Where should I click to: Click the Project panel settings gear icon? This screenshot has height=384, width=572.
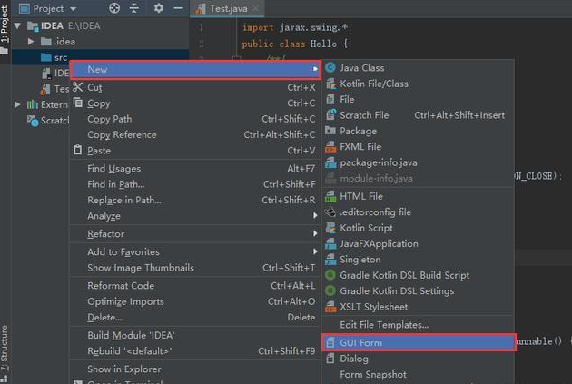pyautogui.click(x=158, y=8)
